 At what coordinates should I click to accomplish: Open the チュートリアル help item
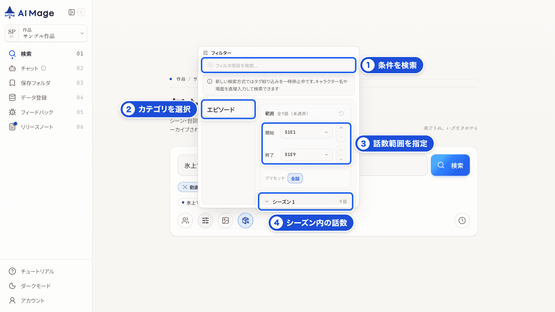(x=46, y=272)
